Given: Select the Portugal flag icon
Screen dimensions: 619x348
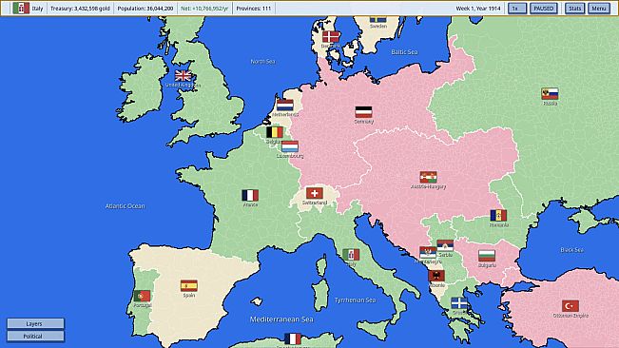Looking at the screenshot, I should (142, 296).
